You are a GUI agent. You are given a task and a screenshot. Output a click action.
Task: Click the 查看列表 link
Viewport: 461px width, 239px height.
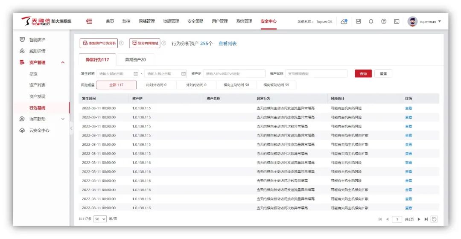[227, 44]
